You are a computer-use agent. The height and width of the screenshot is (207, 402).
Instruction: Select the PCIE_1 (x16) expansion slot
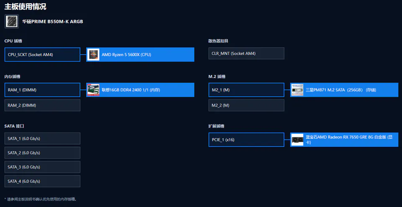pos(246,140)
